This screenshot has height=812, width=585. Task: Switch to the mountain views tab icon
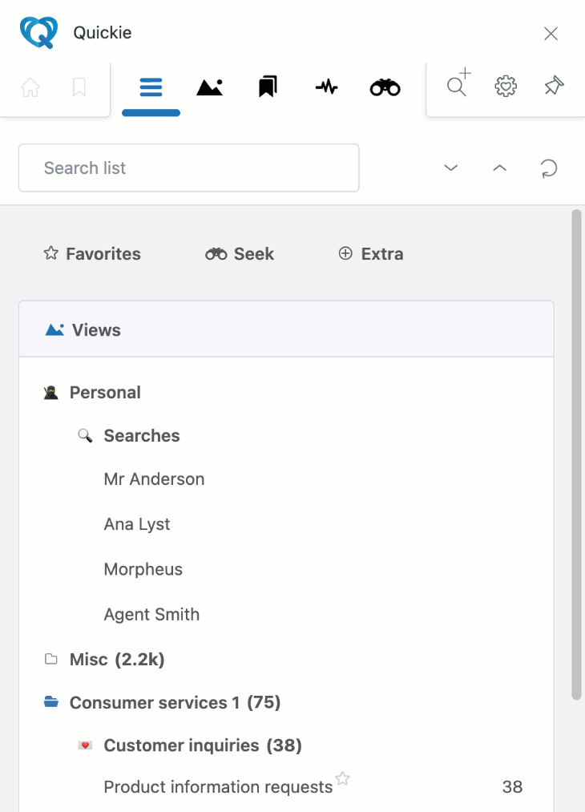(210, 87)
